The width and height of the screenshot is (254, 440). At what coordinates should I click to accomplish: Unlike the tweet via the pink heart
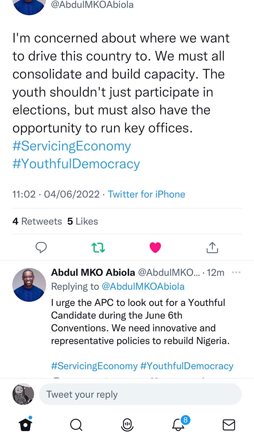point(155,247)
